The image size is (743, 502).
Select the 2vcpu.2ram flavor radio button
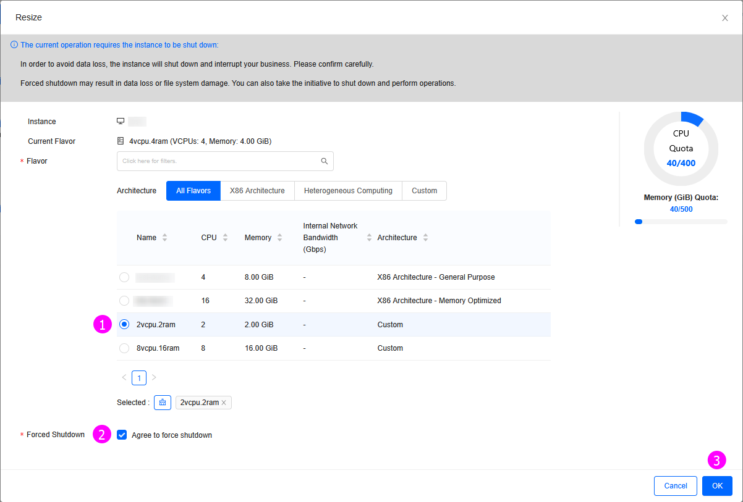[x=124, y=324]
